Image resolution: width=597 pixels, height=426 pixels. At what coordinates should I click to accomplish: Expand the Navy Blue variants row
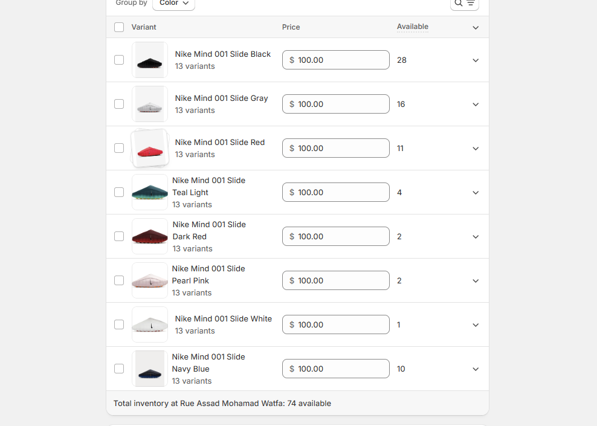click(x=476, y=369)
